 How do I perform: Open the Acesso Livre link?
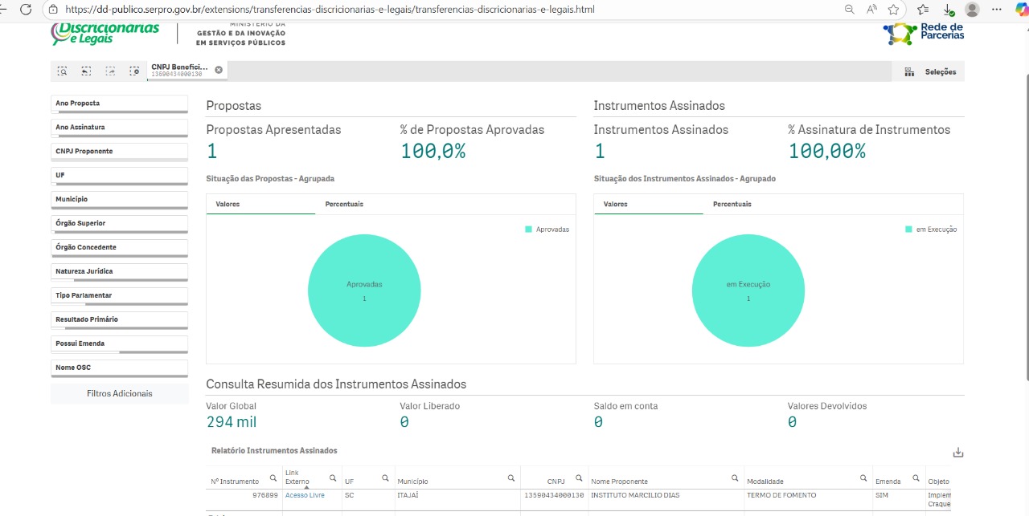pyautogui.click(x=305, y=496)
